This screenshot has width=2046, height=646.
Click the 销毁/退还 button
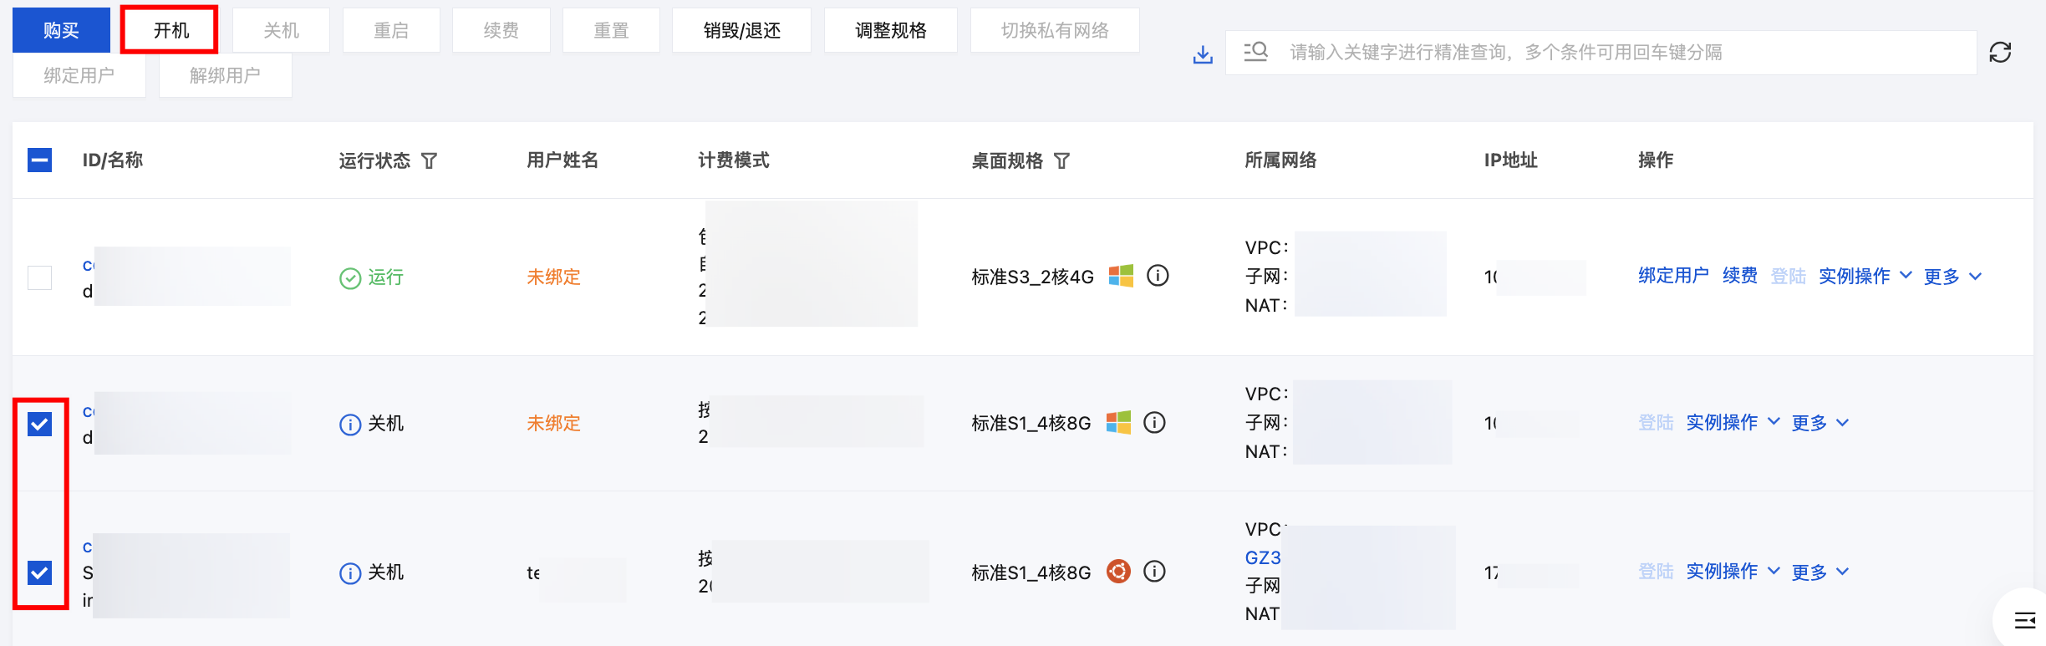coord(741,30)
